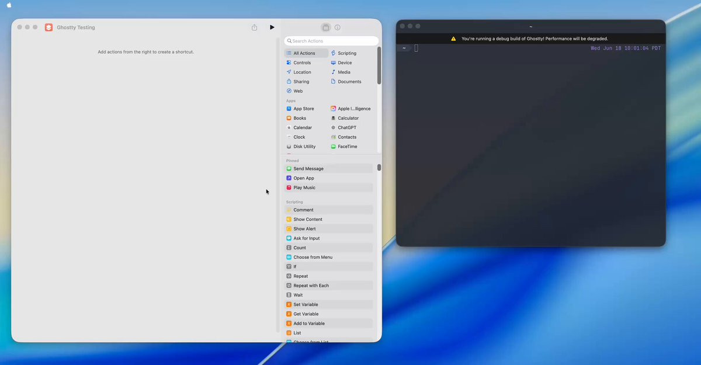Open the action library panel icon
The width and height of the screenshot is (701, 365).
[x=326, y=27]
